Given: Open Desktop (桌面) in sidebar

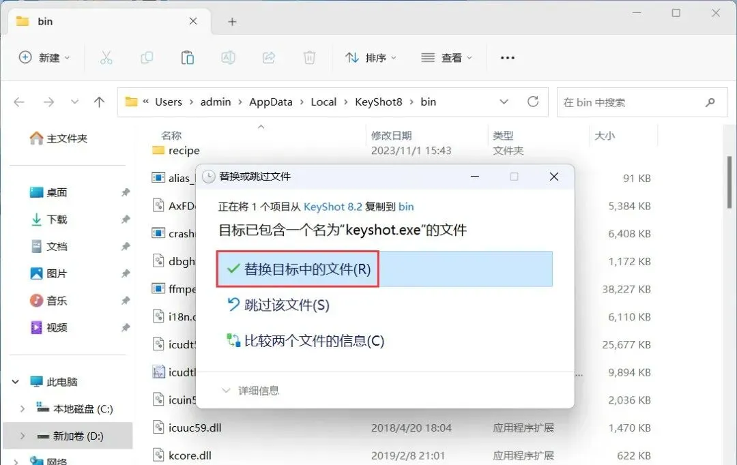Looking at the screenshot, I should (x=48, y=192).
